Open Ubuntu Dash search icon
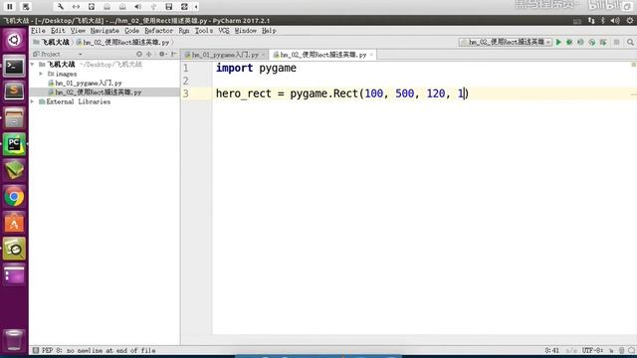The height and width of the screenshot is (358, 637). 14,40
